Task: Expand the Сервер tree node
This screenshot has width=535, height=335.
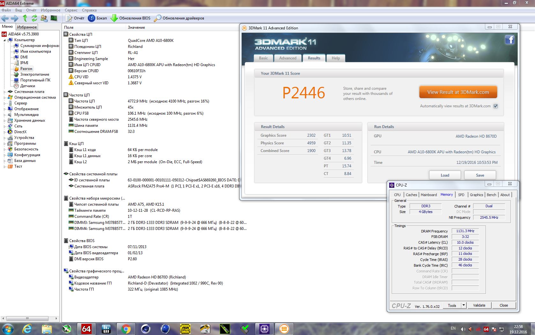Action: (x=4, y=103)
